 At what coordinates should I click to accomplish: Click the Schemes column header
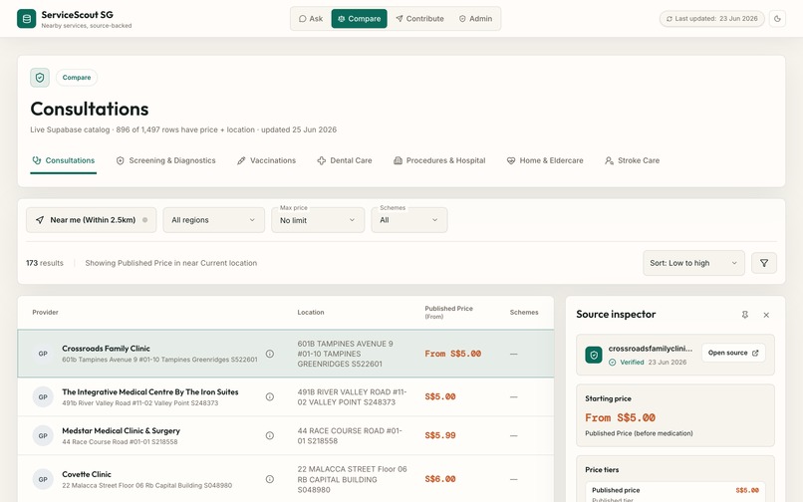click(x=524, y=312)
